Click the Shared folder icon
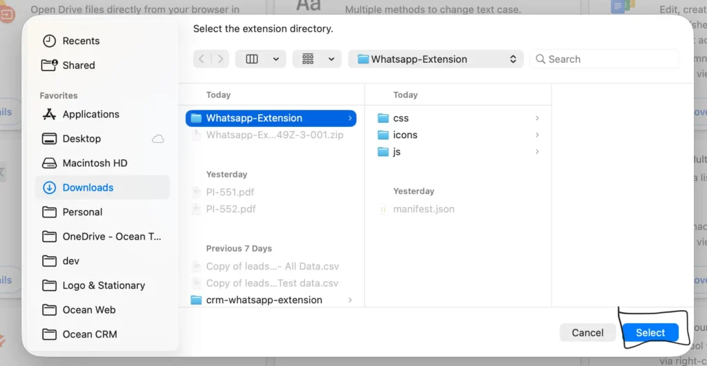Image resolution: width=707 pixels, height=366 pixels. 49,66
